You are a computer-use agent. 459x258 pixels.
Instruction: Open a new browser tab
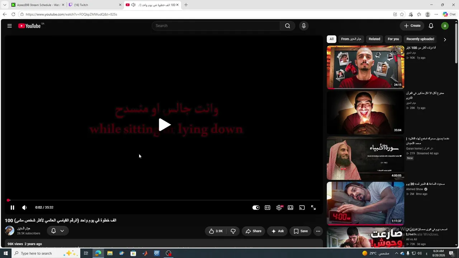point(186,5)
